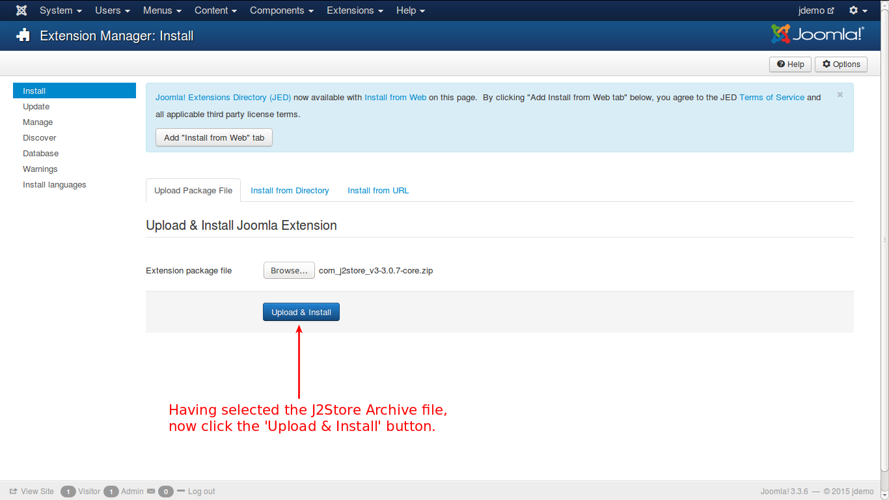Open the settings gear dropdown at top right

click(x=858, y=10)
